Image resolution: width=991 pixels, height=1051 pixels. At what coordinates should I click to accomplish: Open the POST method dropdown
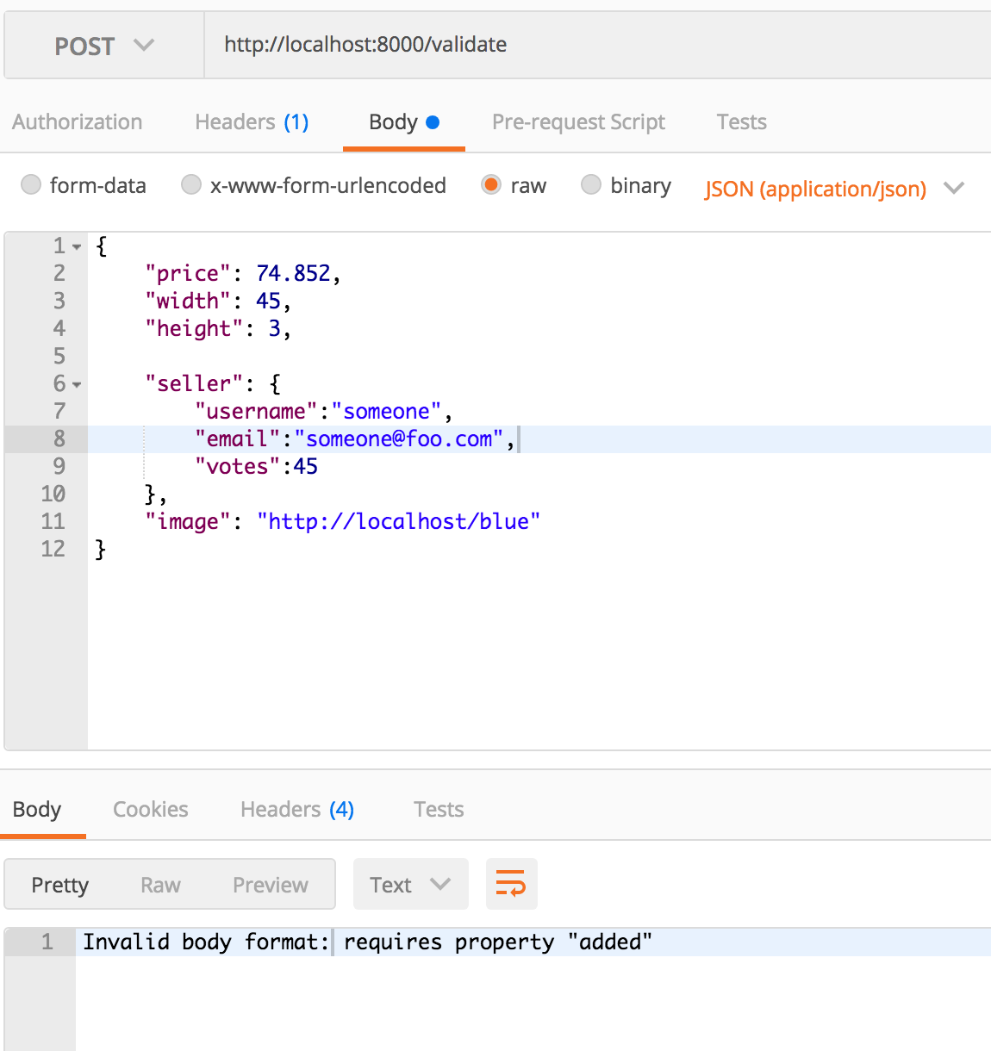tap(103, 45)
